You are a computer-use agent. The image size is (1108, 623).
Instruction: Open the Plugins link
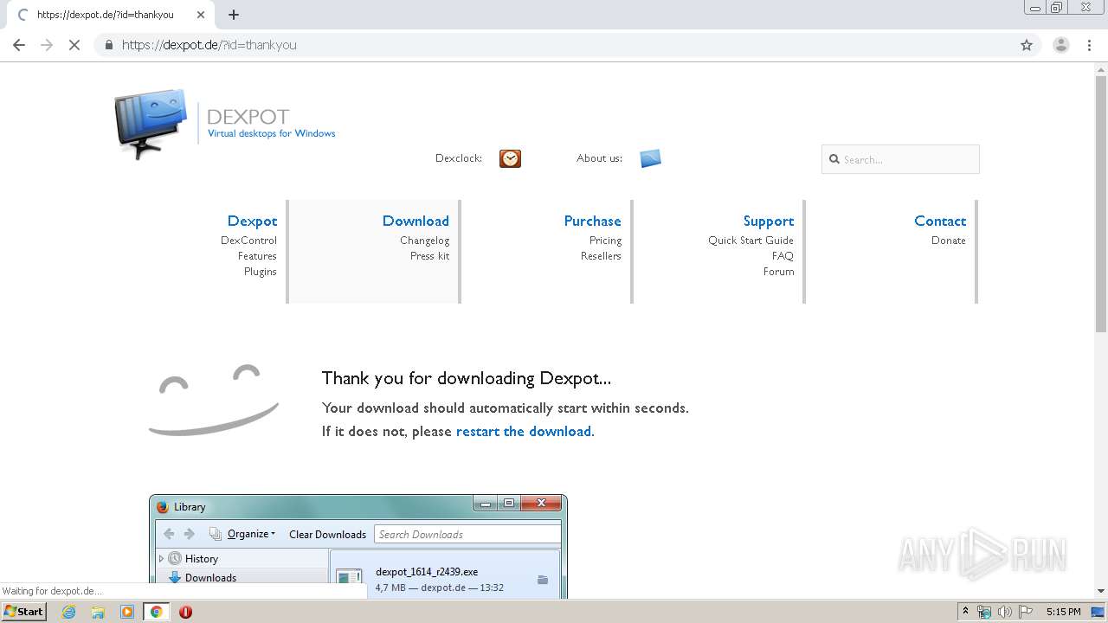260,272
